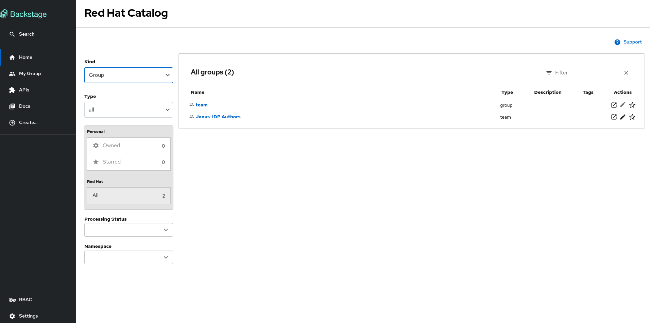Star the team group entity

(x=632, y=105)
